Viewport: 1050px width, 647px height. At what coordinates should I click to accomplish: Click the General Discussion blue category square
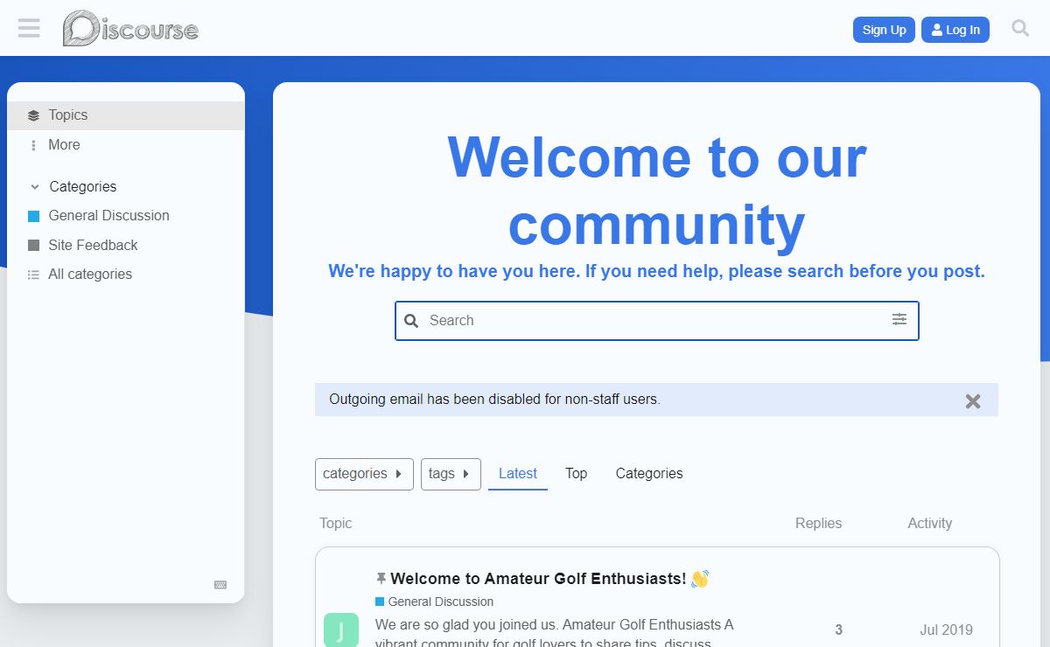[34, 216]
